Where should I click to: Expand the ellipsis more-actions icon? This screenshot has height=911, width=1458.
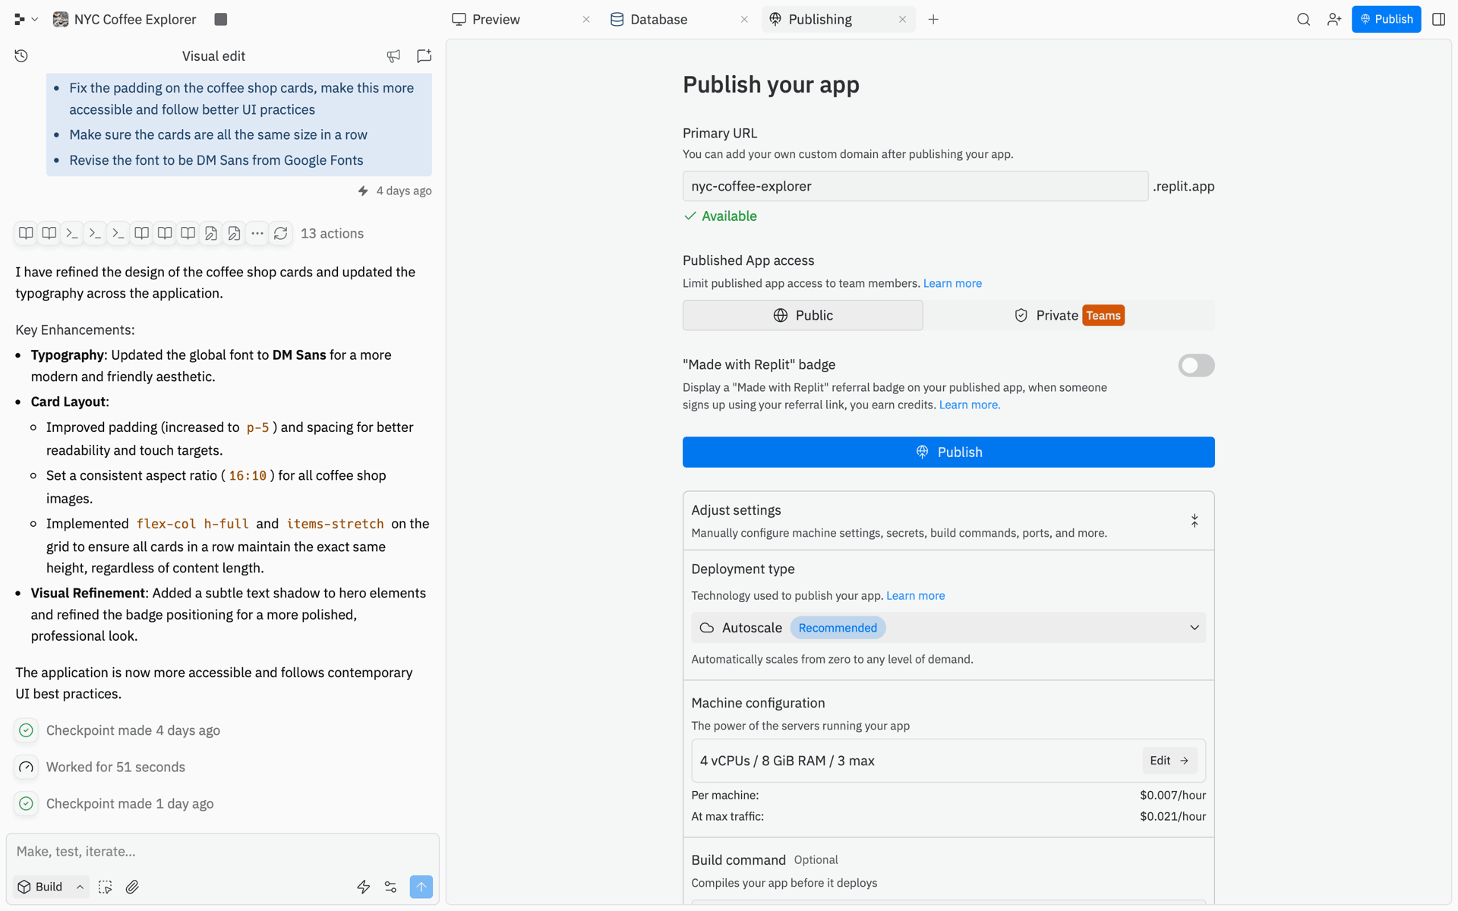(x=257, y=233)
